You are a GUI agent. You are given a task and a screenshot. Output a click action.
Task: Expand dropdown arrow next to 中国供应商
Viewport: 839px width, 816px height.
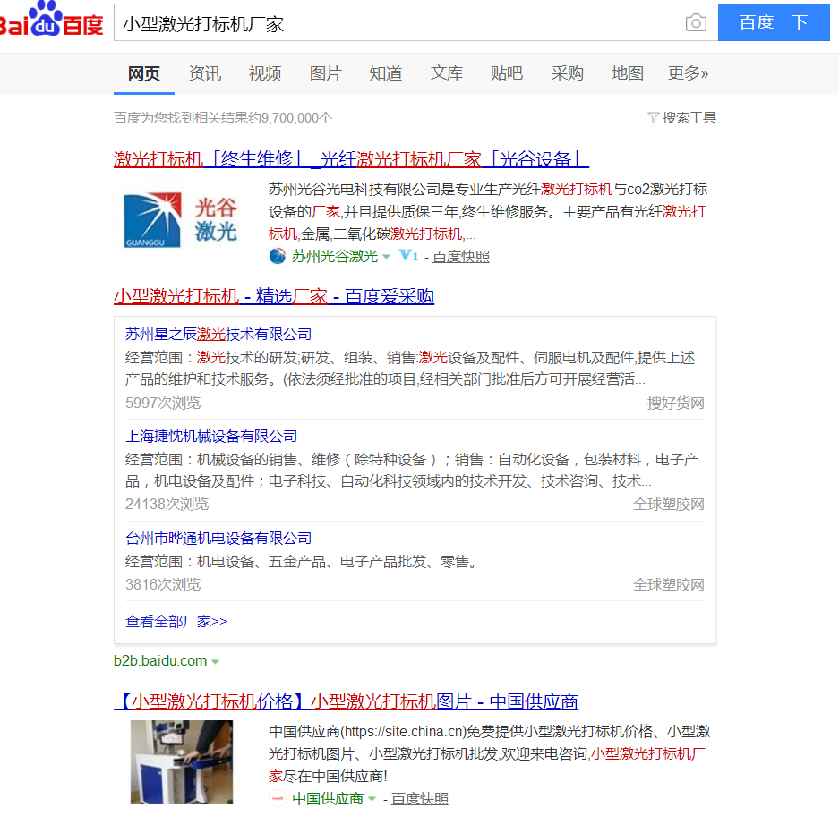click(372, 799)
